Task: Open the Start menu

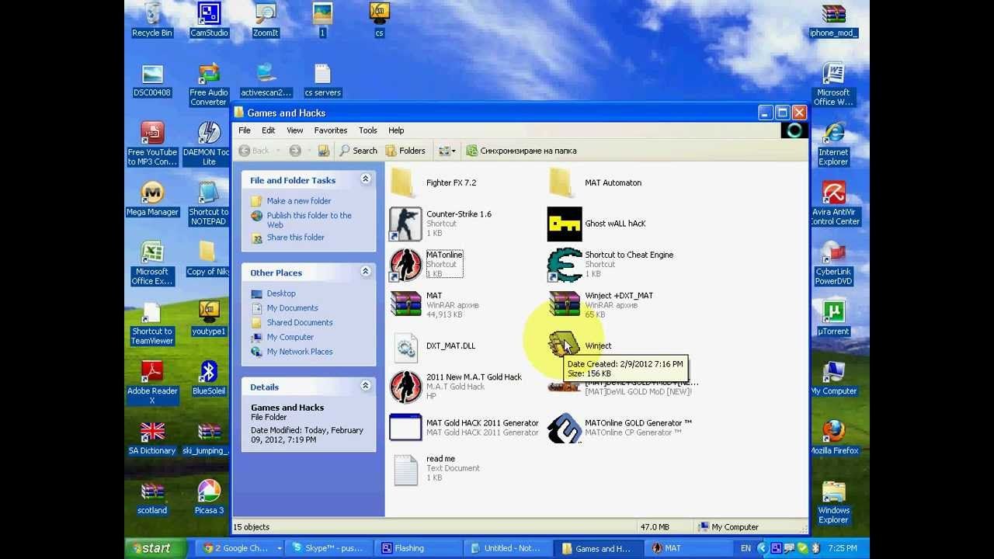Action: coord(156,548)
